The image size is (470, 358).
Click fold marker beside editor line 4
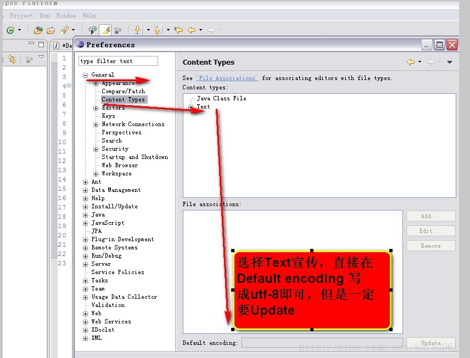pos(69,86)
